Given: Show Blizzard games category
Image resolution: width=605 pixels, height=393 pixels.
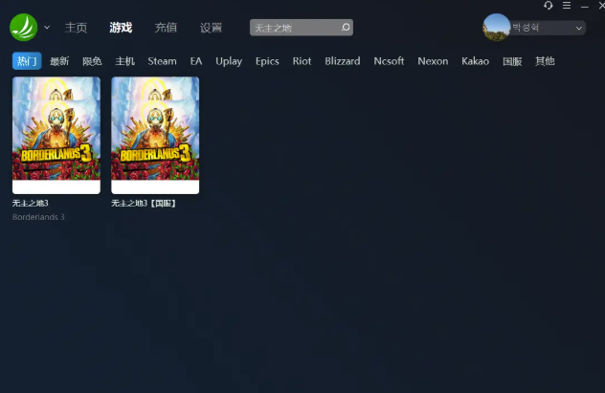Looking at the screenshot, I should pos(342,61).
